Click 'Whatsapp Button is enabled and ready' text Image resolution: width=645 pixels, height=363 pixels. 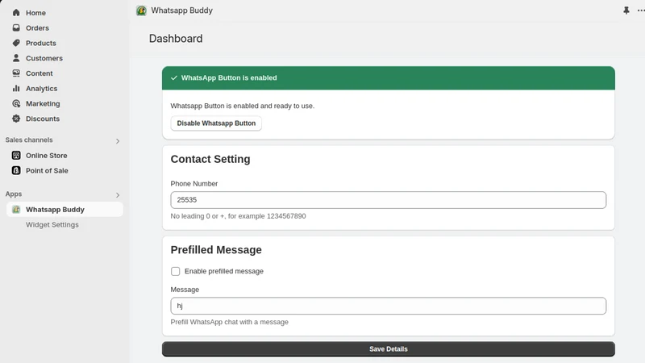pyautogui.click(x=243, y=106)
